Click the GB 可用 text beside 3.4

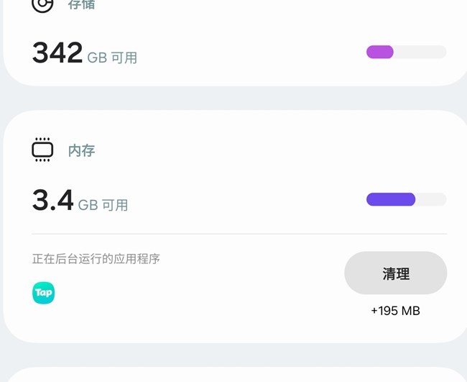coord(103,205)
